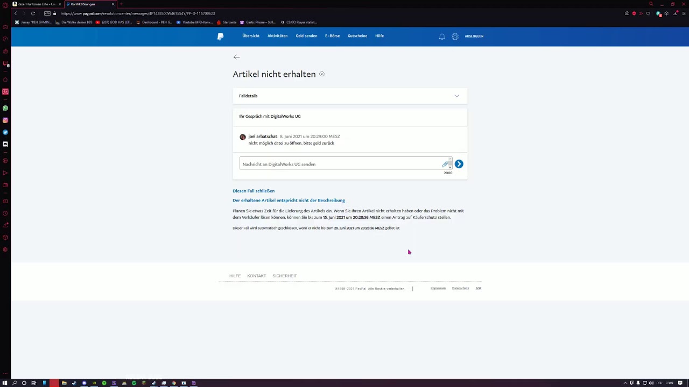Open the Startseite bookmark
Screen dimensions: 689x387
[226, 23]
